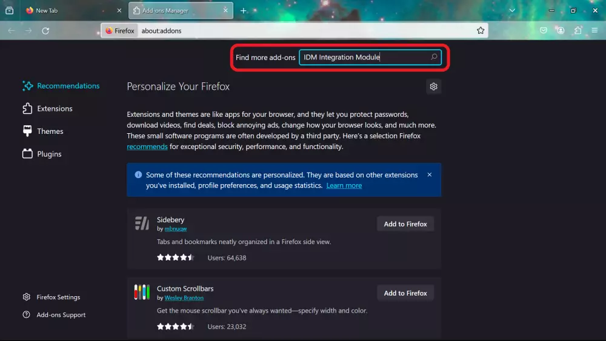This screenshot has width=606, height=341.
Task: Open the Extensions toolbar icon
Action: tap(578, 30)
